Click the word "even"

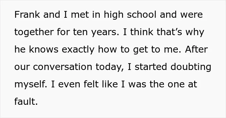coord(69,84)
